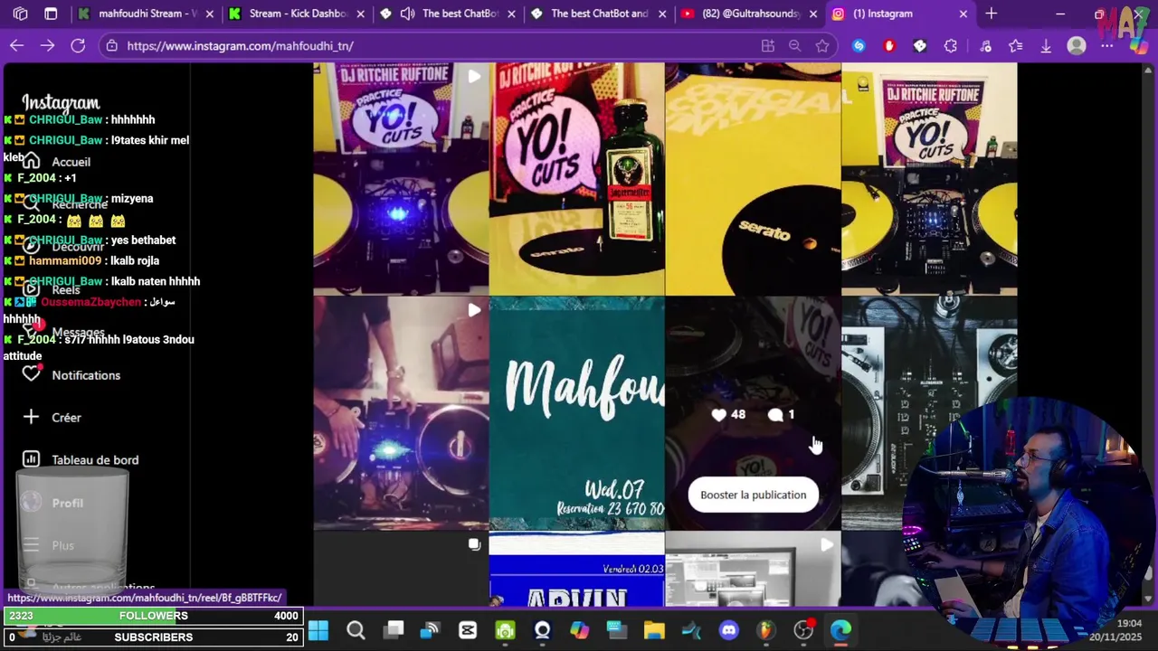Viewport: 1158px width, 651px height.
Task: Add this page to favorites star
Action: coord(821,45)
